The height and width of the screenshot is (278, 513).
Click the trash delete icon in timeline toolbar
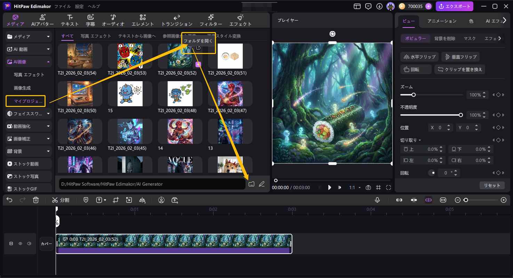click(36, 200)
